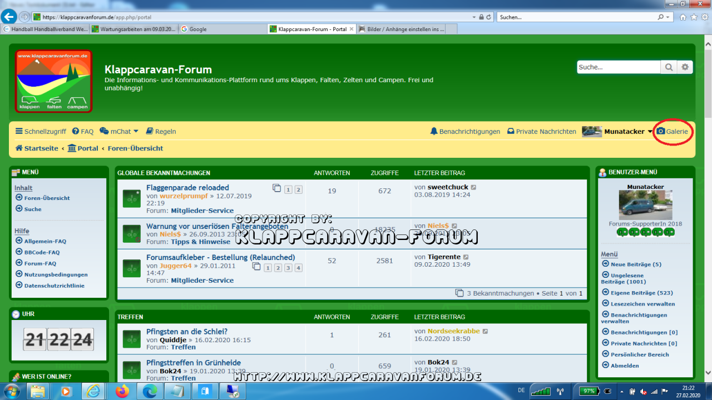
Task: Open advanced search gear icon
Action: (x=685, y=67)
